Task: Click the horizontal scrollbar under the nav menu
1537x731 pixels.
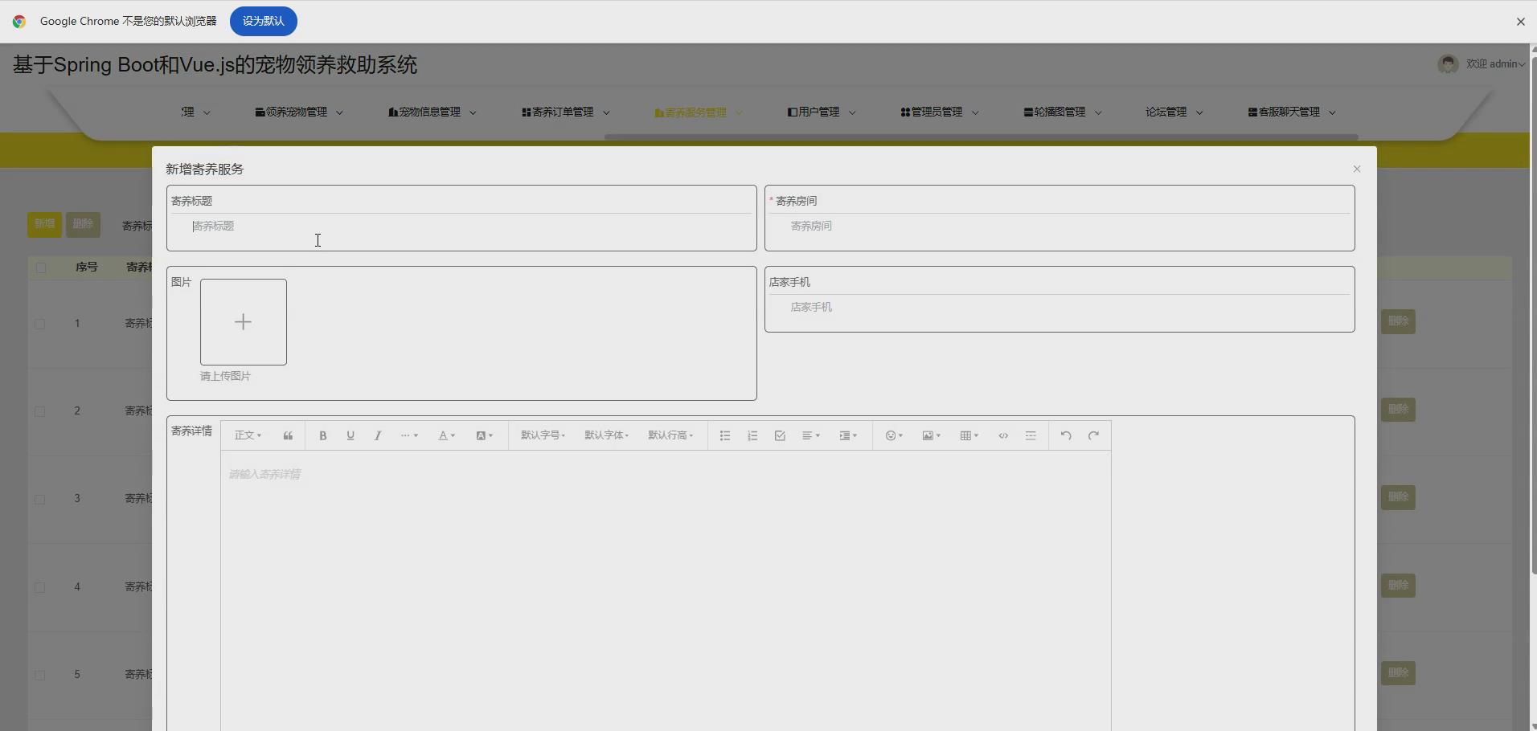Action: pos(981,137)
